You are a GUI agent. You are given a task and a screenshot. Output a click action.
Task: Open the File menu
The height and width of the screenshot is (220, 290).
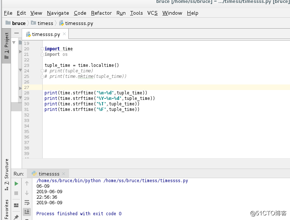(8, 13)
